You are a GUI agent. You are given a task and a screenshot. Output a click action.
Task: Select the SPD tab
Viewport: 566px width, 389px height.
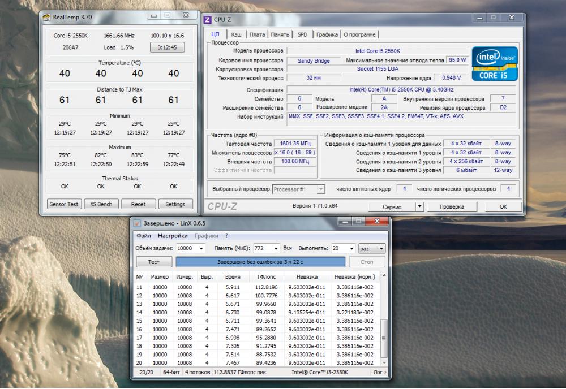(302, 34)
